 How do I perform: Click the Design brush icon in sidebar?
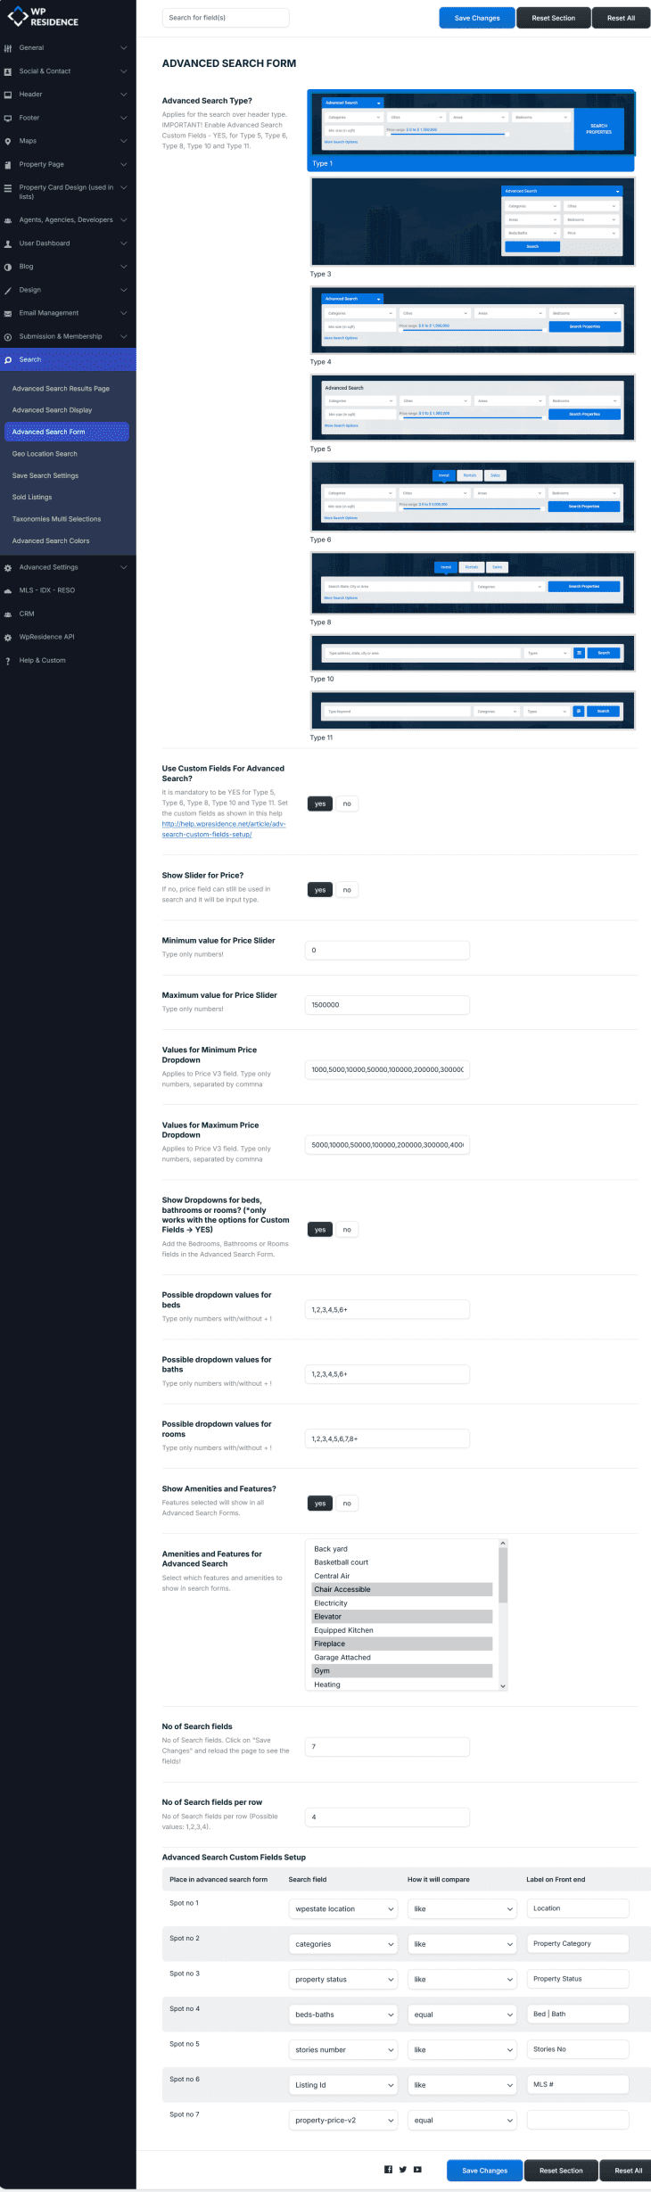(x=8, y=290)
